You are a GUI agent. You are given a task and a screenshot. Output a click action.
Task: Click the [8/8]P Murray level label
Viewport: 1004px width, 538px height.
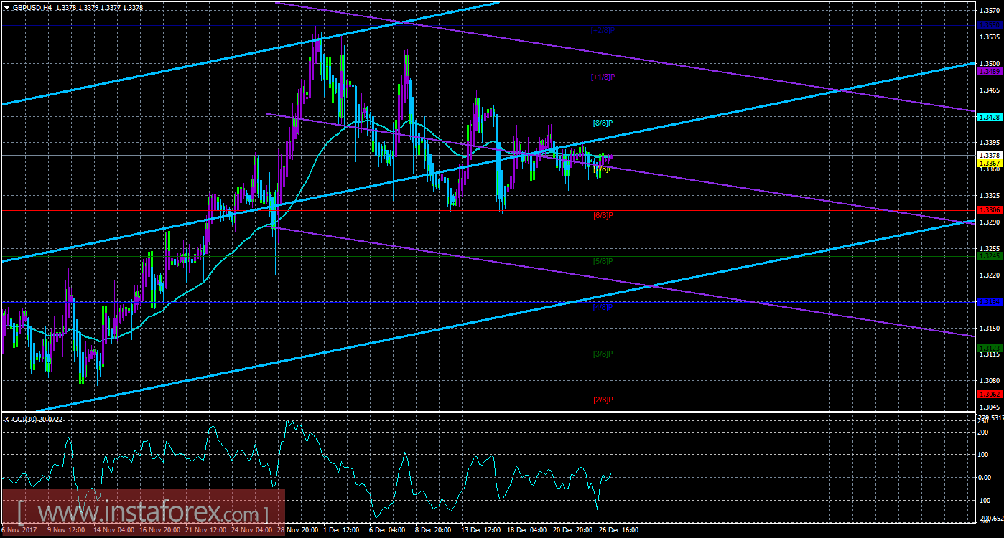[x=602, y=123]
